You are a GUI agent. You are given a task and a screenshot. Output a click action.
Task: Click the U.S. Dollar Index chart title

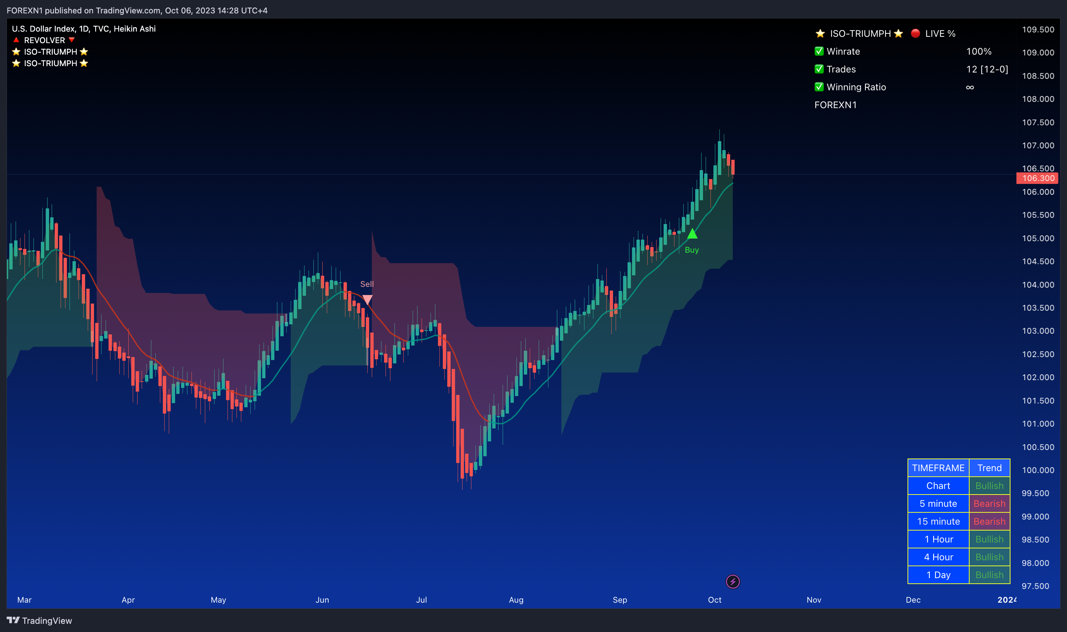click(x=84, y=29)
